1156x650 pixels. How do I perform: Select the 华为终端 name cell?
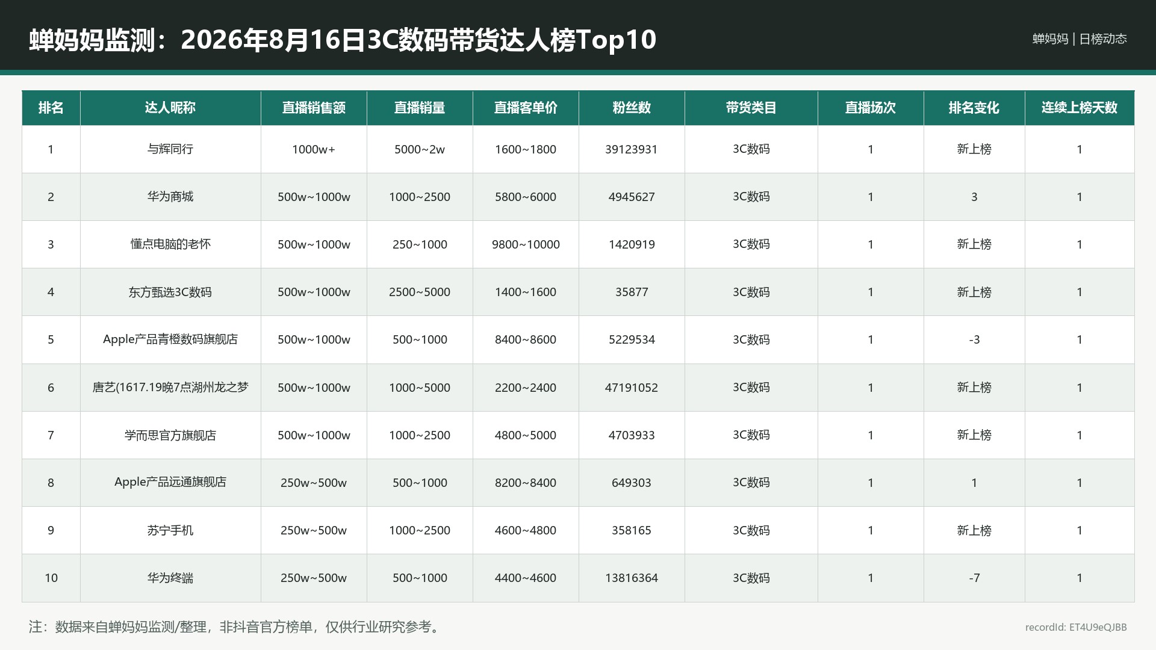coord(170,578)
